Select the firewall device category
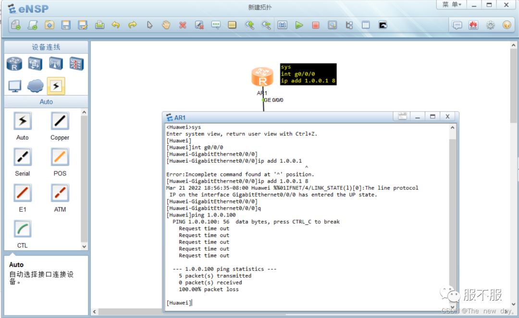The height and width of the screenshot is (318, 519). [x=76, y=64]
